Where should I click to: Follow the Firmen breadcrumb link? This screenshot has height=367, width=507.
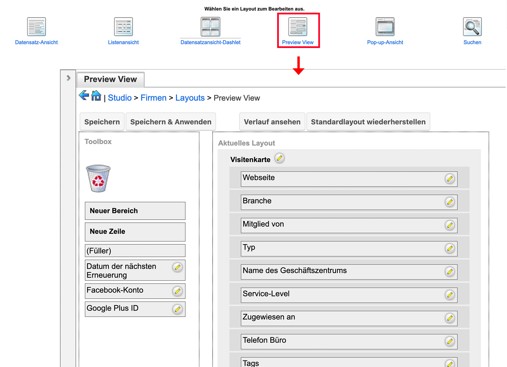(153, 98)
